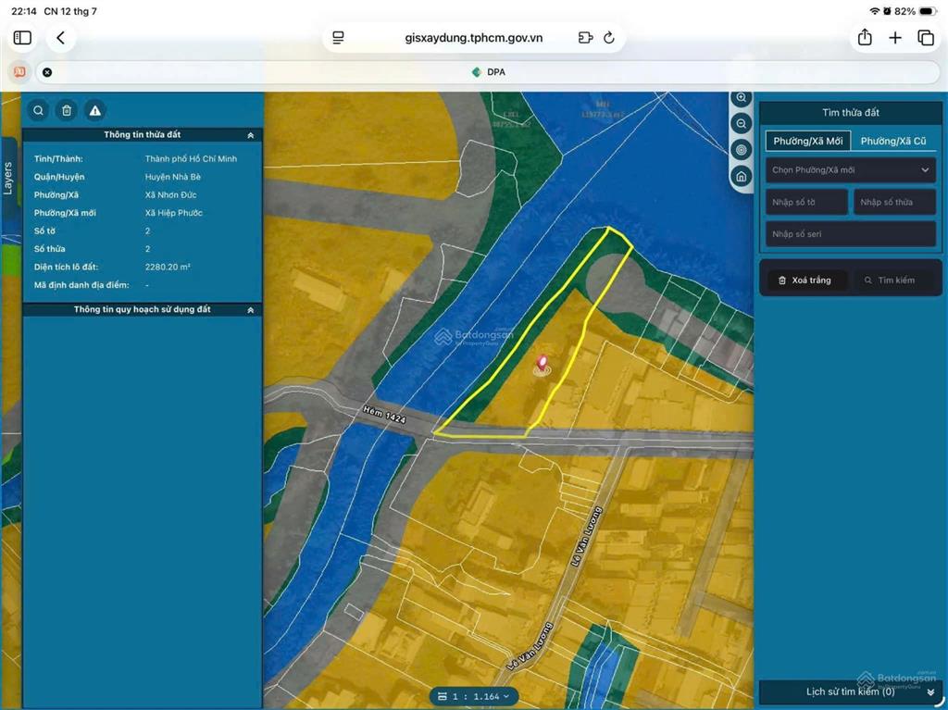Screen dimensions: 948x710
Task: Click the Huyện Nhà Bè value
Action: click(173, 177)
